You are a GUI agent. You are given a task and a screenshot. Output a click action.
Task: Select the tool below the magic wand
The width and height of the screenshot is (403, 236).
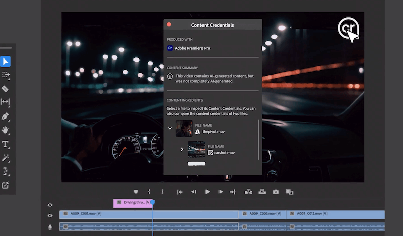pyautogui.click(x=5, y=171)
